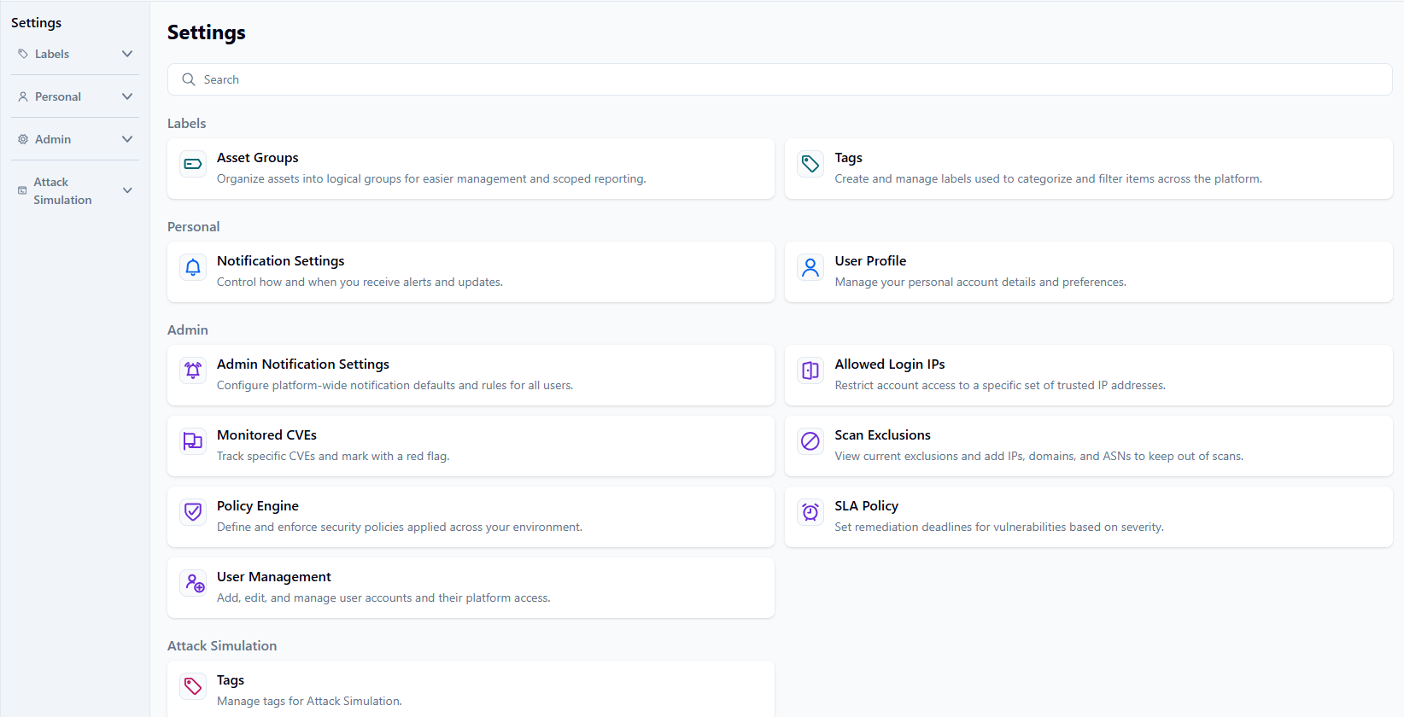1404x717 pixels.
Task: Expand the Admin sidebar chevron
Action: [127, 139]
